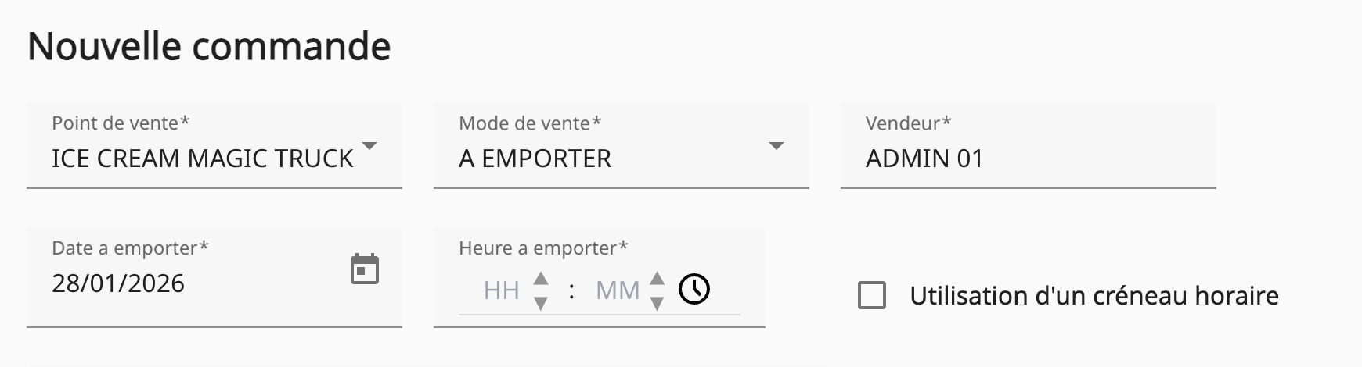Click the "Vendeur" field label

click(x=908, y=123)
